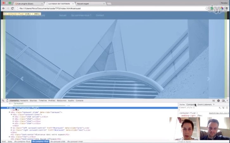Select the div.carousel-inner breadcrumb
Image resolution: width=230 pixels, height=143 pixels.
click(x=75, y=141)
